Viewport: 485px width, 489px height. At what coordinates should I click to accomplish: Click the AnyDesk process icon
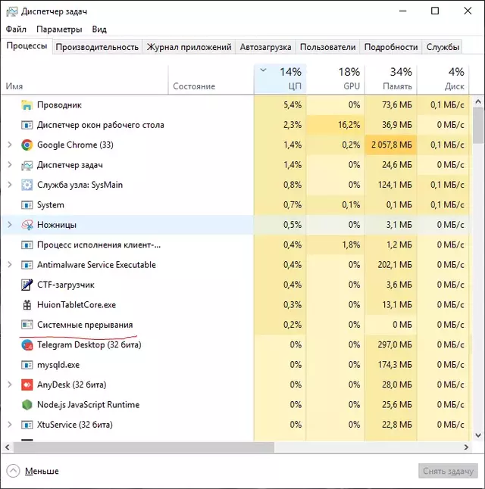tap(27, 385)
